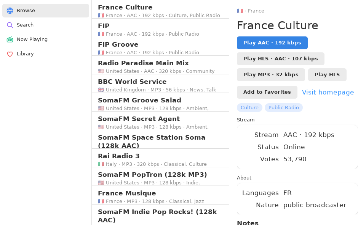
Task: Click the Public Radio tag chip
Action: click(284, 108)
